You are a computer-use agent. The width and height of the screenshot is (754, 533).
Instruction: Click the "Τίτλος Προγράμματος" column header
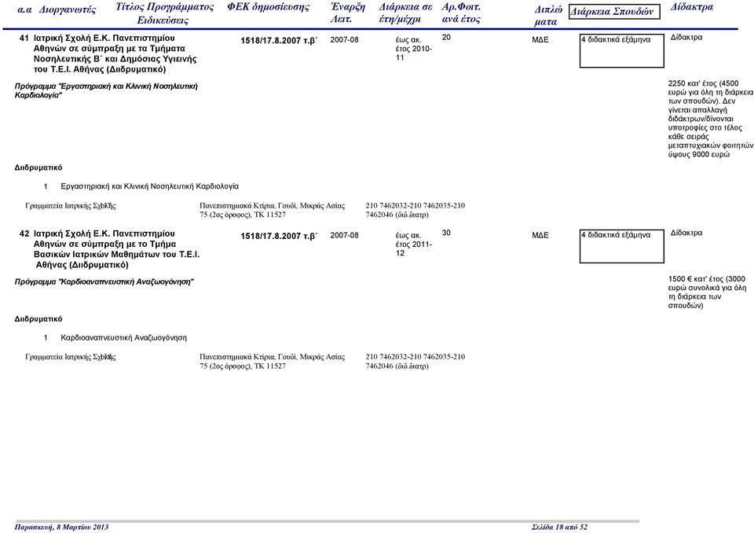coord(164,7)
